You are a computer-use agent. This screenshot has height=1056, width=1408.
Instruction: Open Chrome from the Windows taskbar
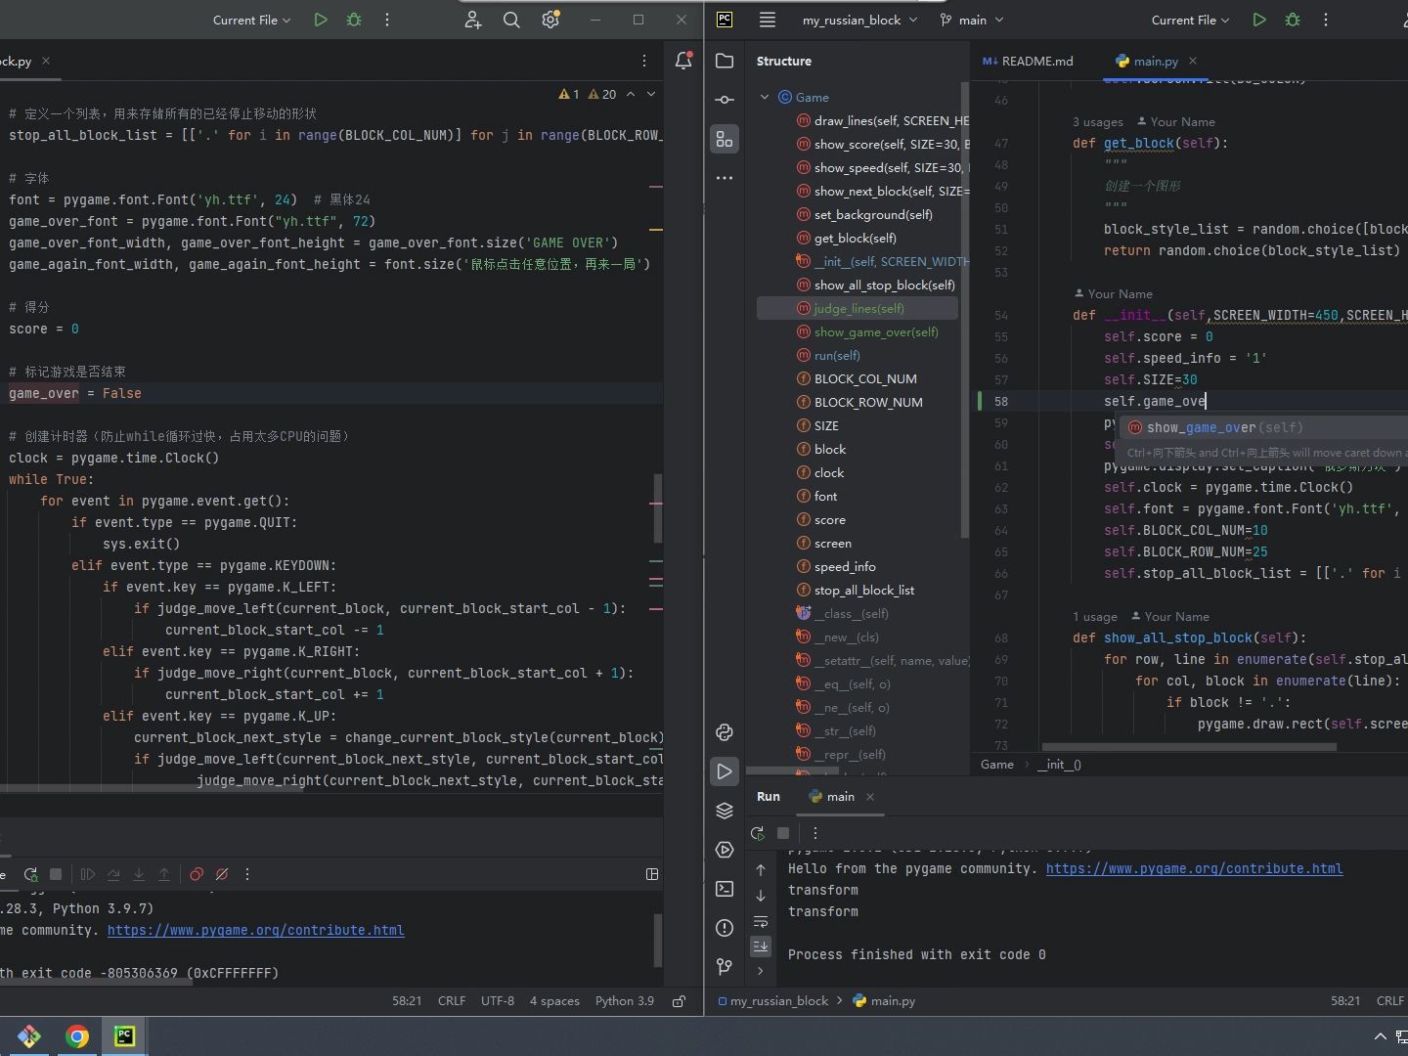(77, 1036)
